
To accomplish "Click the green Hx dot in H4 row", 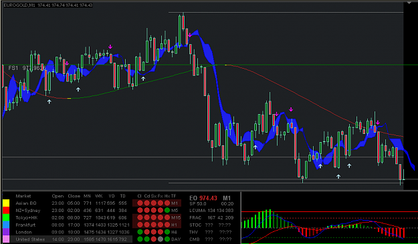I will 167,232.
